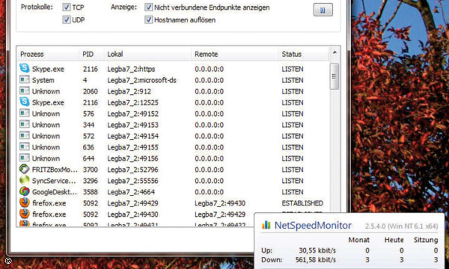Screen dimensions: 449x269
Task: Click the GoogleDeskt... process icon
Action: [x=24, y=192]
